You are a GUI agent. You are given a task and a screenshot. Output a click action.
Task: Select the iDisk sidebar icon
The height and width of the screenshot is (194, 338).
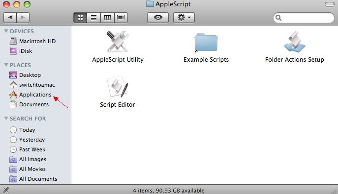[13, 51]
